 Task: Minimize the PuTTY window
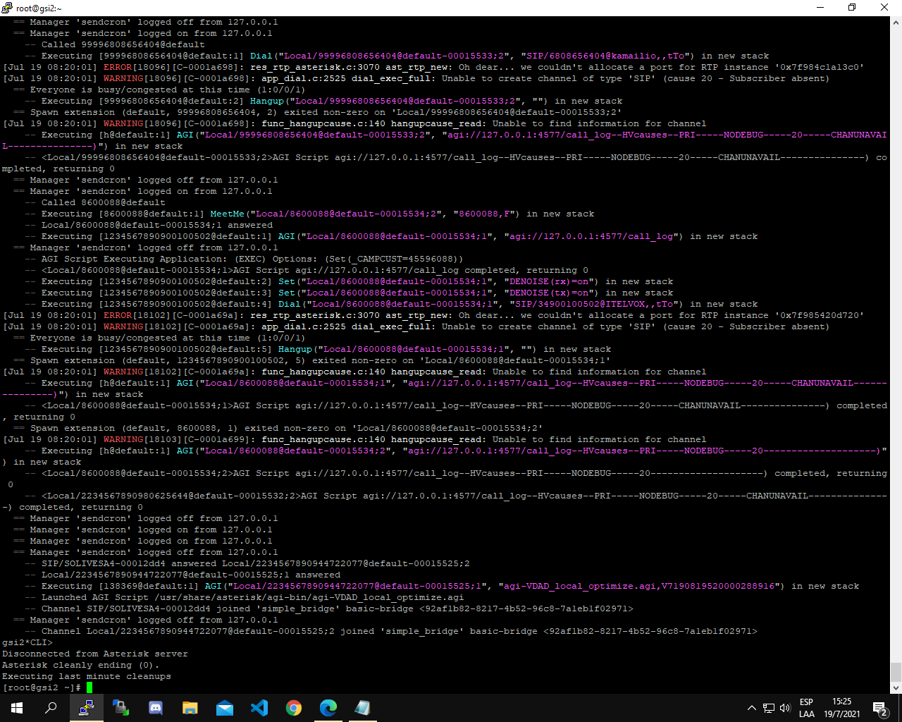[820, 8]
